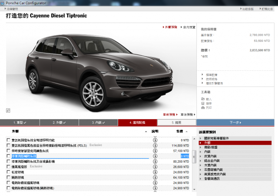Expand the 音響與通訊 category

coord(235,179)
